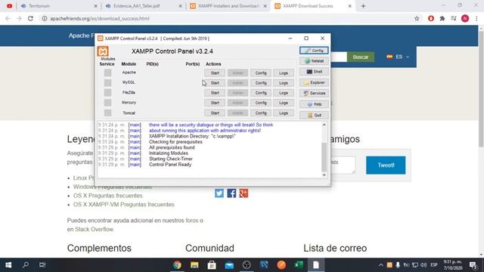The image size is (484, 272).
Task: Open the Stack Overflow link
Action: coord(94,229)
